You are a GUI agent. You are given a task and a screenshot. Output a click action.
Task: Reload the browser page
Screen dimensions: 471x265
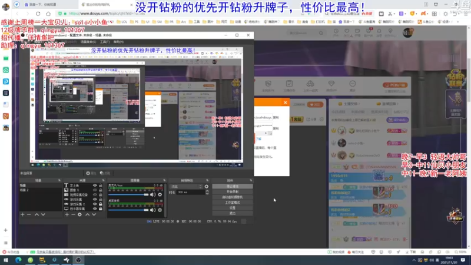click(x=38, y=14)
